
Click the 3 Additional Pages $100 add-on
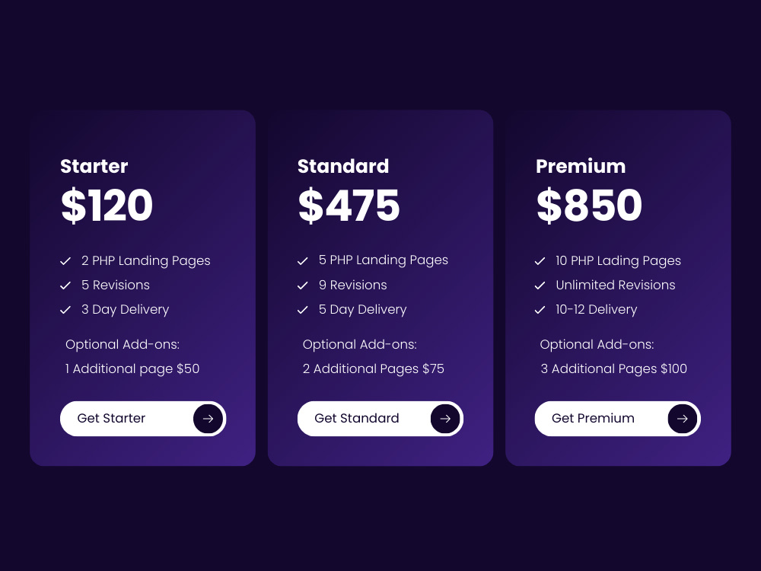click(x=614, y=369)
